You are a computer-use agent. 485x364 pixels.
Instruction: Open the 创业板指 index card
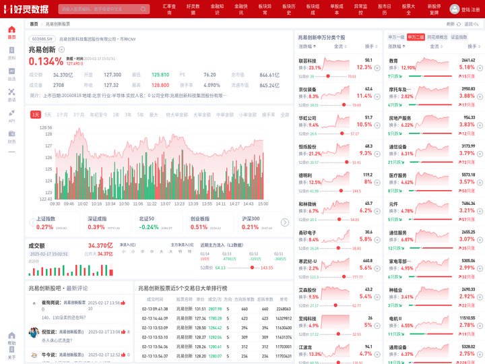(x=209, y=223)
